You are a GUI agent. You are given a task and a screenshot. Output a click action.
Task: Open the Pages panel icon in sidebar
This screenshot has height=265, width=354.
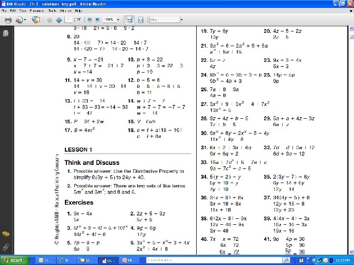pos(6,33)
